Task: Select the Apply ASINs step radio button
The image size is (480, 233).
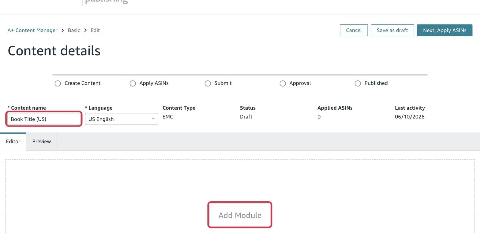Action: pos(133,83)
